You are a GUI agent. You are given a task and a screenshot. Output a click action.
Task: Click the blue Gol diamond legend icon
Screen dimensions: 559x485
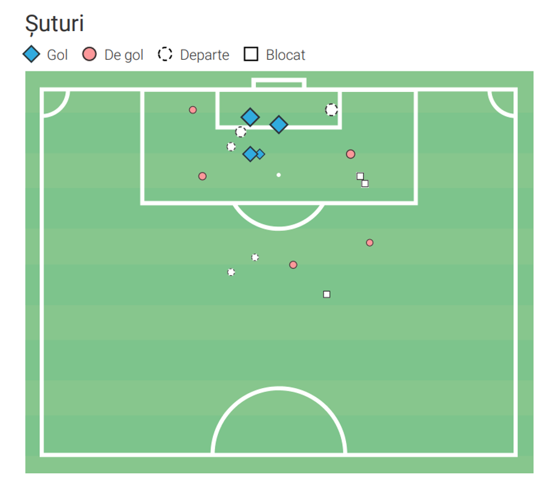32,54
